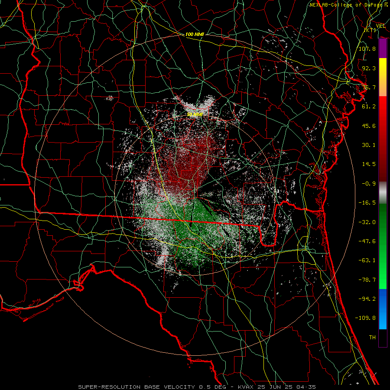390x390 pixels.
Task: Click the 61.2 value on velocity scale
Action: (369, 107)
